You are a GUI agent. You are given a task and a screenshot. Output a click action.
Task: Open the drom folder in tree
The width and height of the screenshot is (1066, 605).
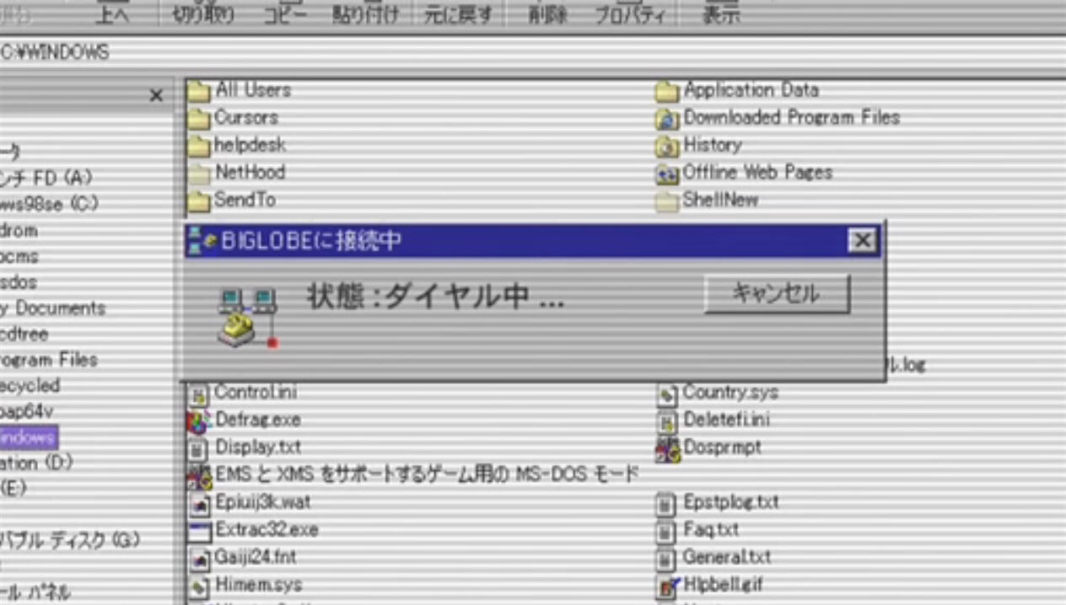point(19,230)
